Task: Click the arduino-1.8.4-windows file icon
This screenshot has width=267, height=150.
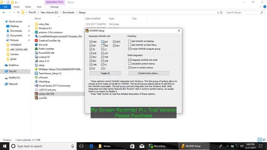Action: (36, 32)
